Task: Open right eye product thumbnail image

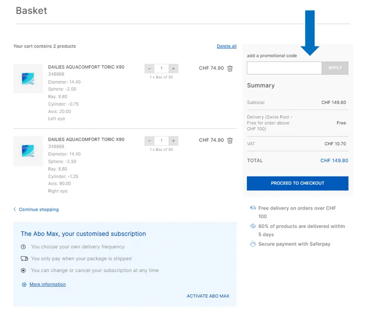Action: click(28, 151)
